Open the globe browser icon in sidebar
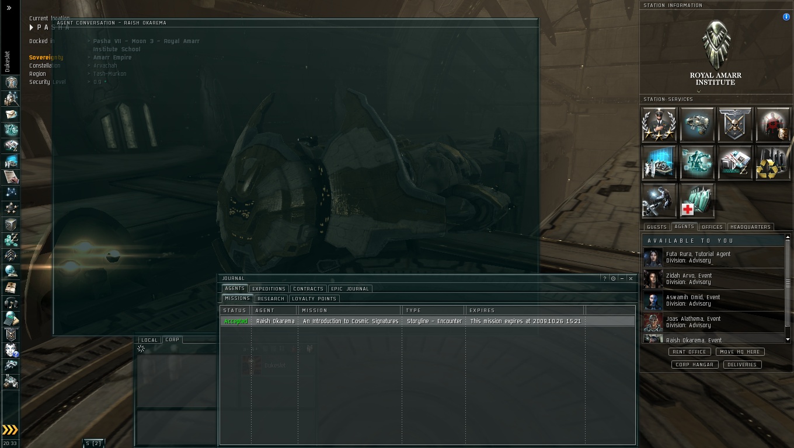The height and width of the screenshot is (448, 794). 11,271
